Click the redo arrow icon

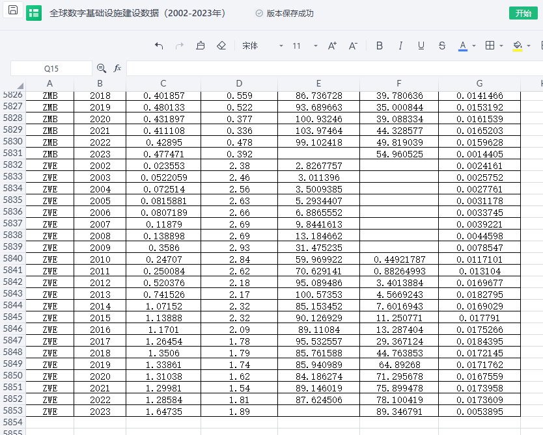180,46
